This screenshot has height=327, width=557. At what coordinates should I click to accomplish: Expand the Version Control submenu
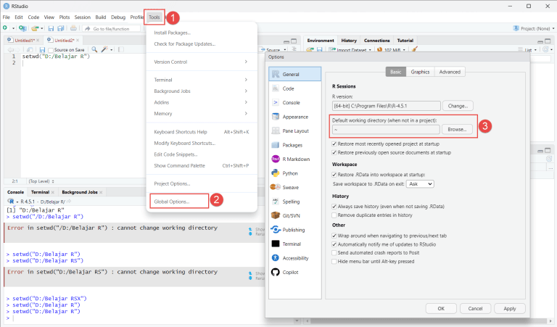[x=201, y=62]
